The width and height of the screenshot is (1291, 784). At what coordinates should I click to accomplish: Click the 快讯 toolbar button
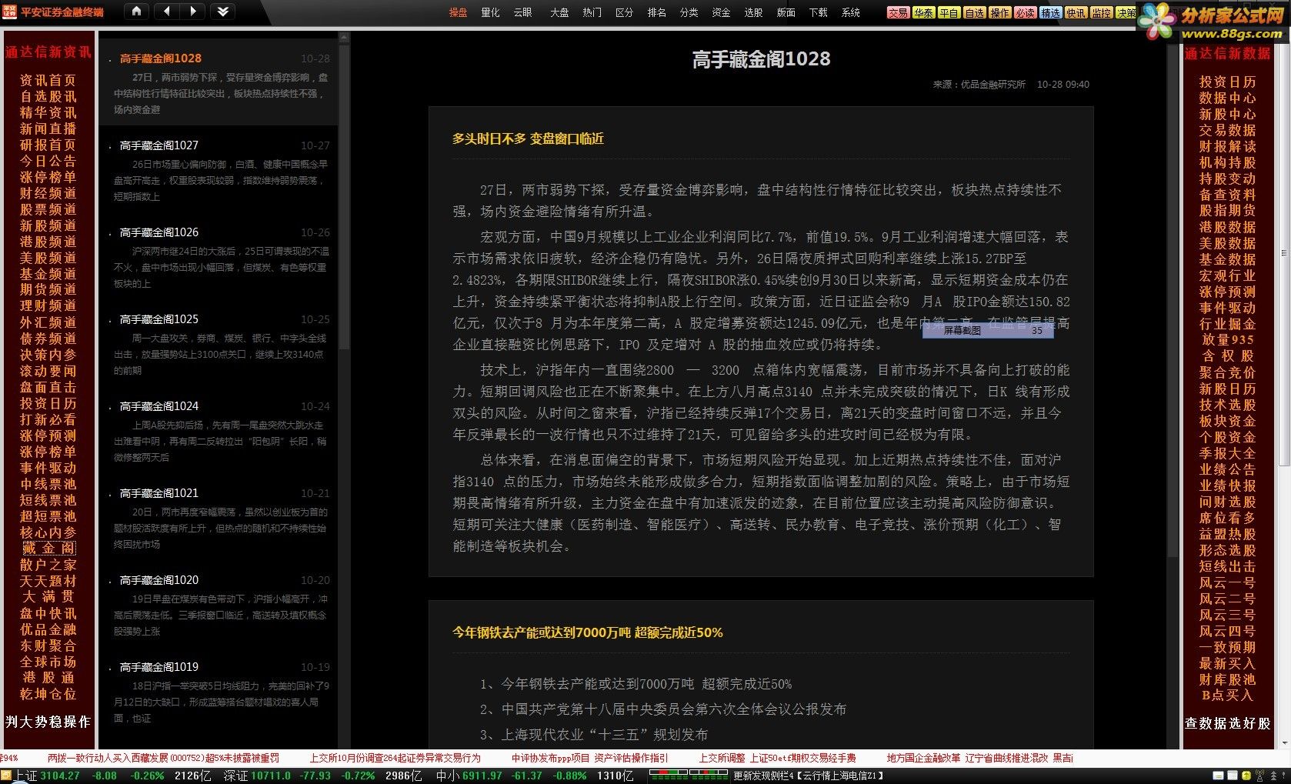1076,13
